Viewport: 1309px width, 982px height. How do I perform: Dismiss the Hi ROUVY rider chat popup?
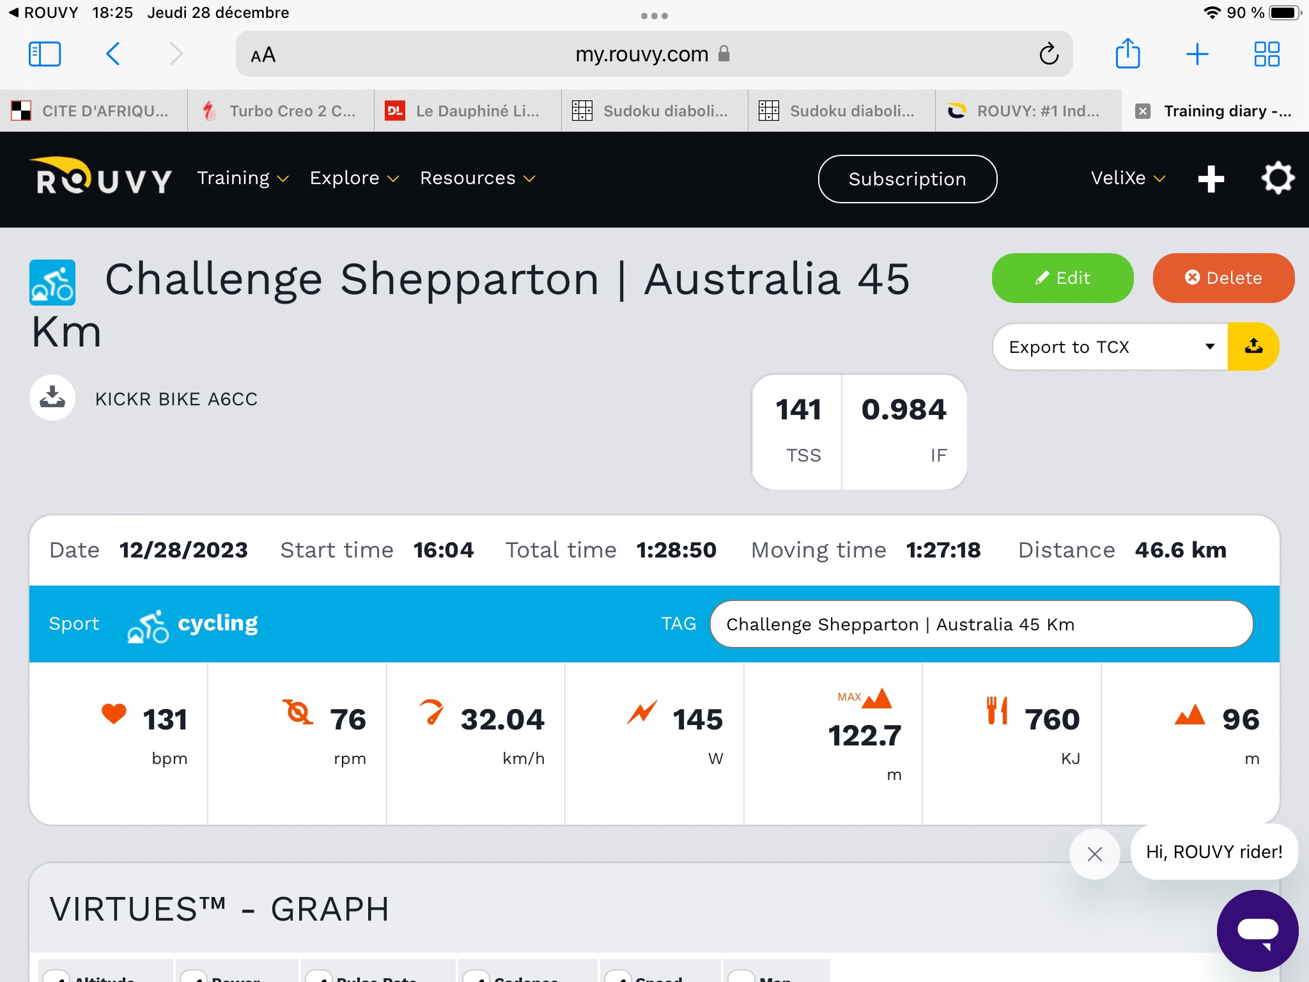pyautogui.click(x=1095, y=854)
